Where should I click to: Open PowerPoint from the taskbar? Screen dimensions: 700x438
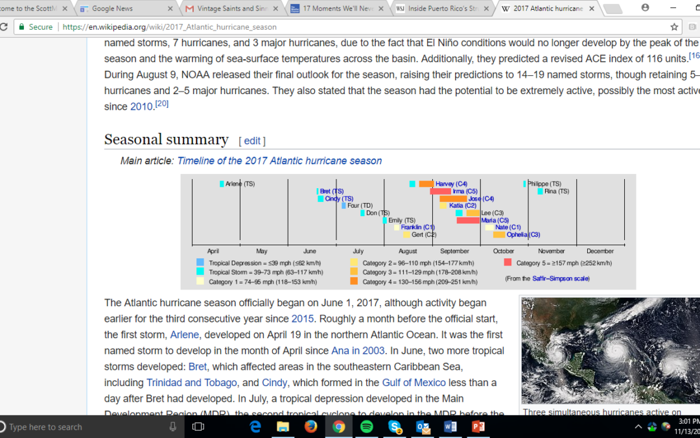point(478,426)
